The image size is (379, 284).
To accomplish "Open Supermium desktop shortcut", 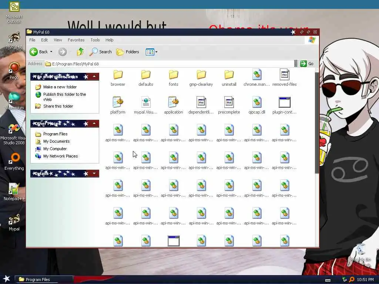I will click(14, 101).
